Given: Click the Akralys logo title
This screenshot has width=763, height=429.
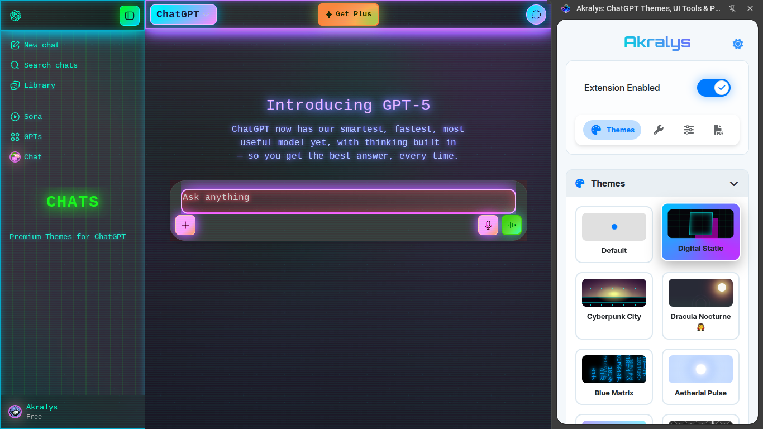Looking at the screenshot, I should click(657, 42).
